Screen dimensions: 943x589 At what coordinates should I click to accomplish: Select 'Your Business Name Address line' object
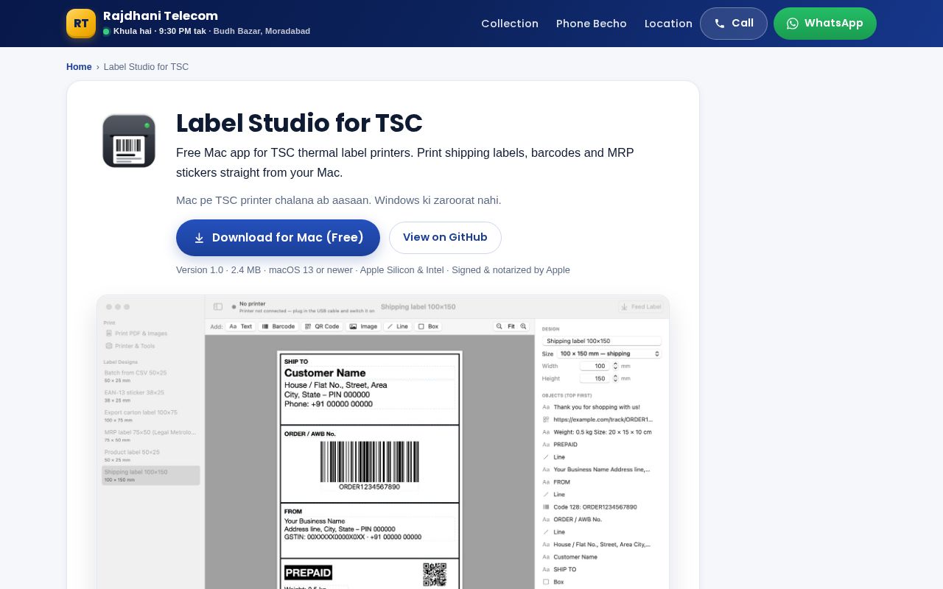tap(602, 470)
